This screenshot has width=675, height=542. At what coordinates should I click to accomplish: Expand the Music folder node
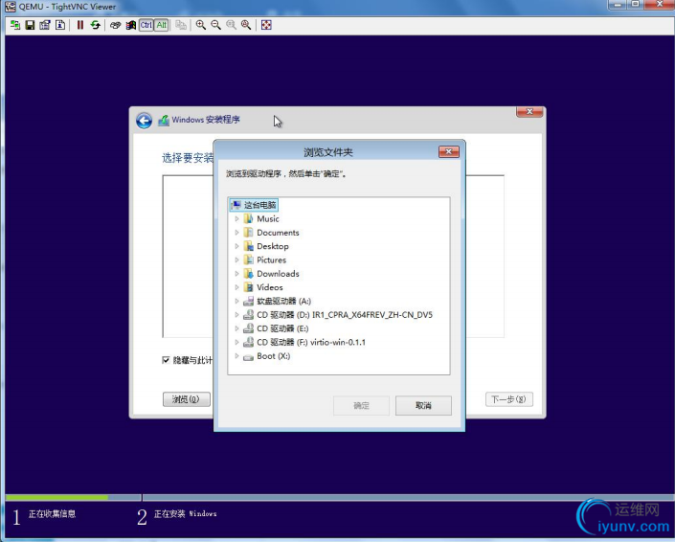point(236,218)
